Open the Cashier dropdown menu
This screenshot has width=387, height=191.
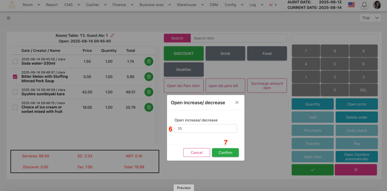pyautogui.click(x=94, y=5)
